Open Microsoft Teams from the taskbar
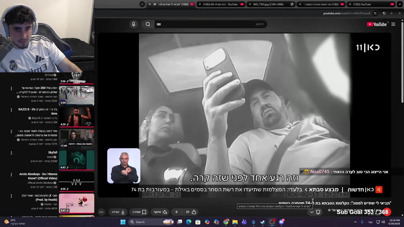Screen dimensions: 404x227 click(244, 222)
